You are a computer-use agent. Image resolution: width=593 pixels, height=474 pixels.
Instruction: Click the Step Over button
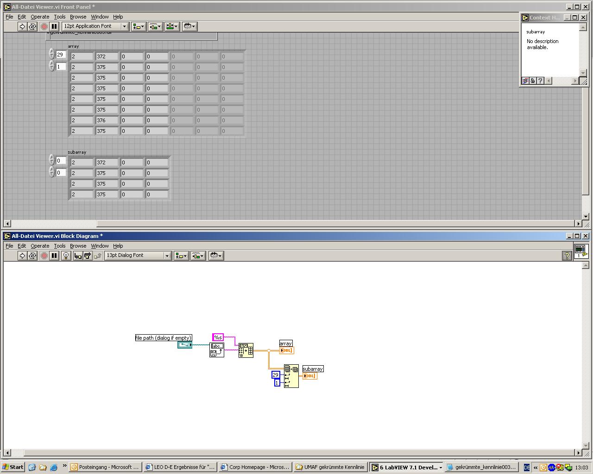tap(87, 256)
